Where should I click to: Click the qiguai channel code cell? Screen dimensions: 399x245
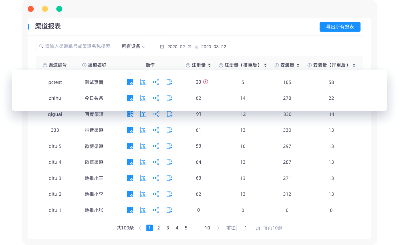point(55,114)
